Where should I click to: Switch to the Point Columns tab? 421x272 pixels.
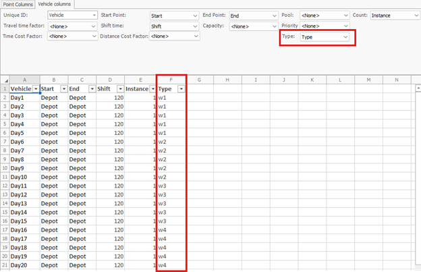pyautogui.click(x=18, y=4)
